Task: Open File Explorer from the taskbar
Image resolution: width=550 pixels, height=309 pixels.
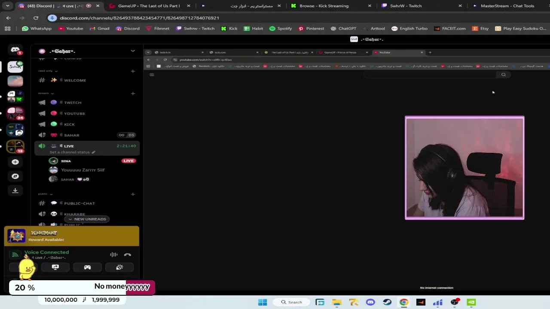Action: [337, 302]
